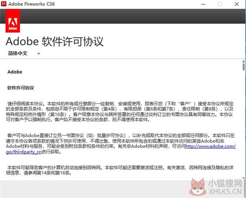Viewport: 246px width, 198px height.
Task: Close the Adobe Fireworks CS6 installer window
Action: point(237,4)
